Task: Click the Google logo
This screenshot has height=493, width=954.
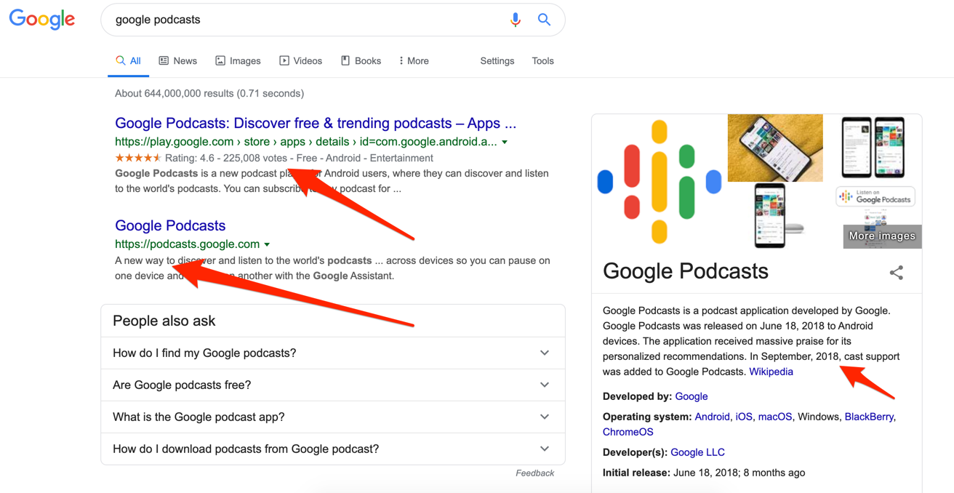Action: (x=42, y=19)
